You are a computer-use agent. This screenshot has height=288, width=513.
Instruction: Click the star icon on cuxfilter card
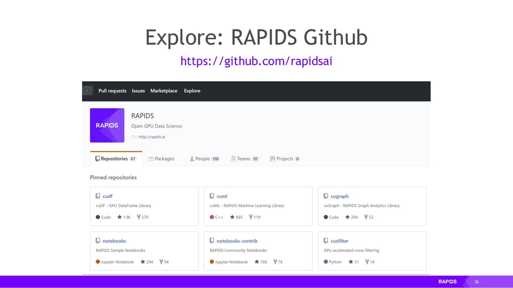pyautogui.click(x=351, y=261)
